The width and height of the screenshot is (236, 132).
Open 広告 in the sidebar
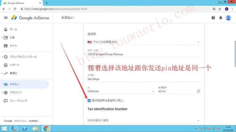point(12,38)
